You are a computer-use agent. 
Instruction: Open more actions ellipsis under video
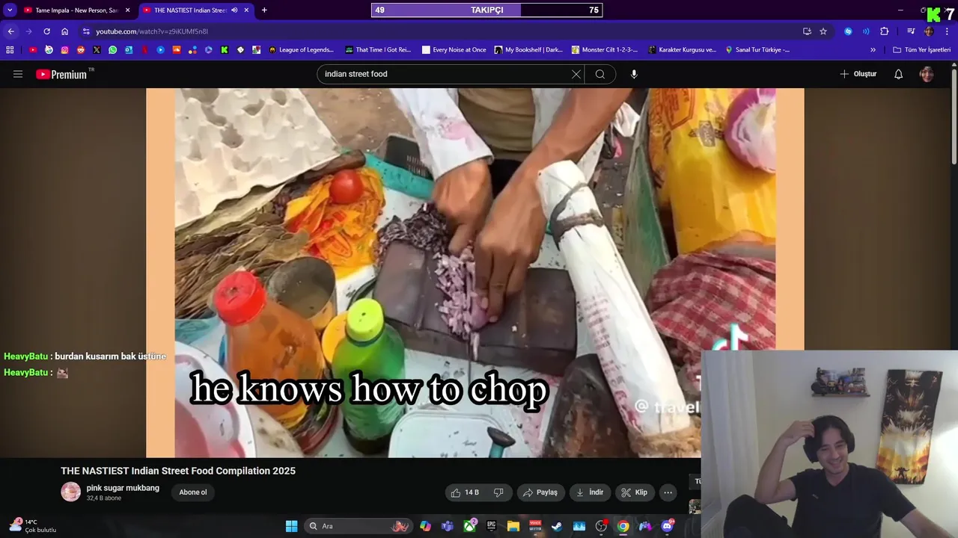[668, 492]
